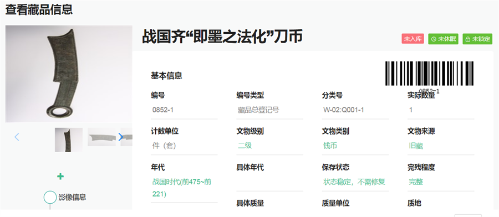Click the green plus icon

point(60,177)
